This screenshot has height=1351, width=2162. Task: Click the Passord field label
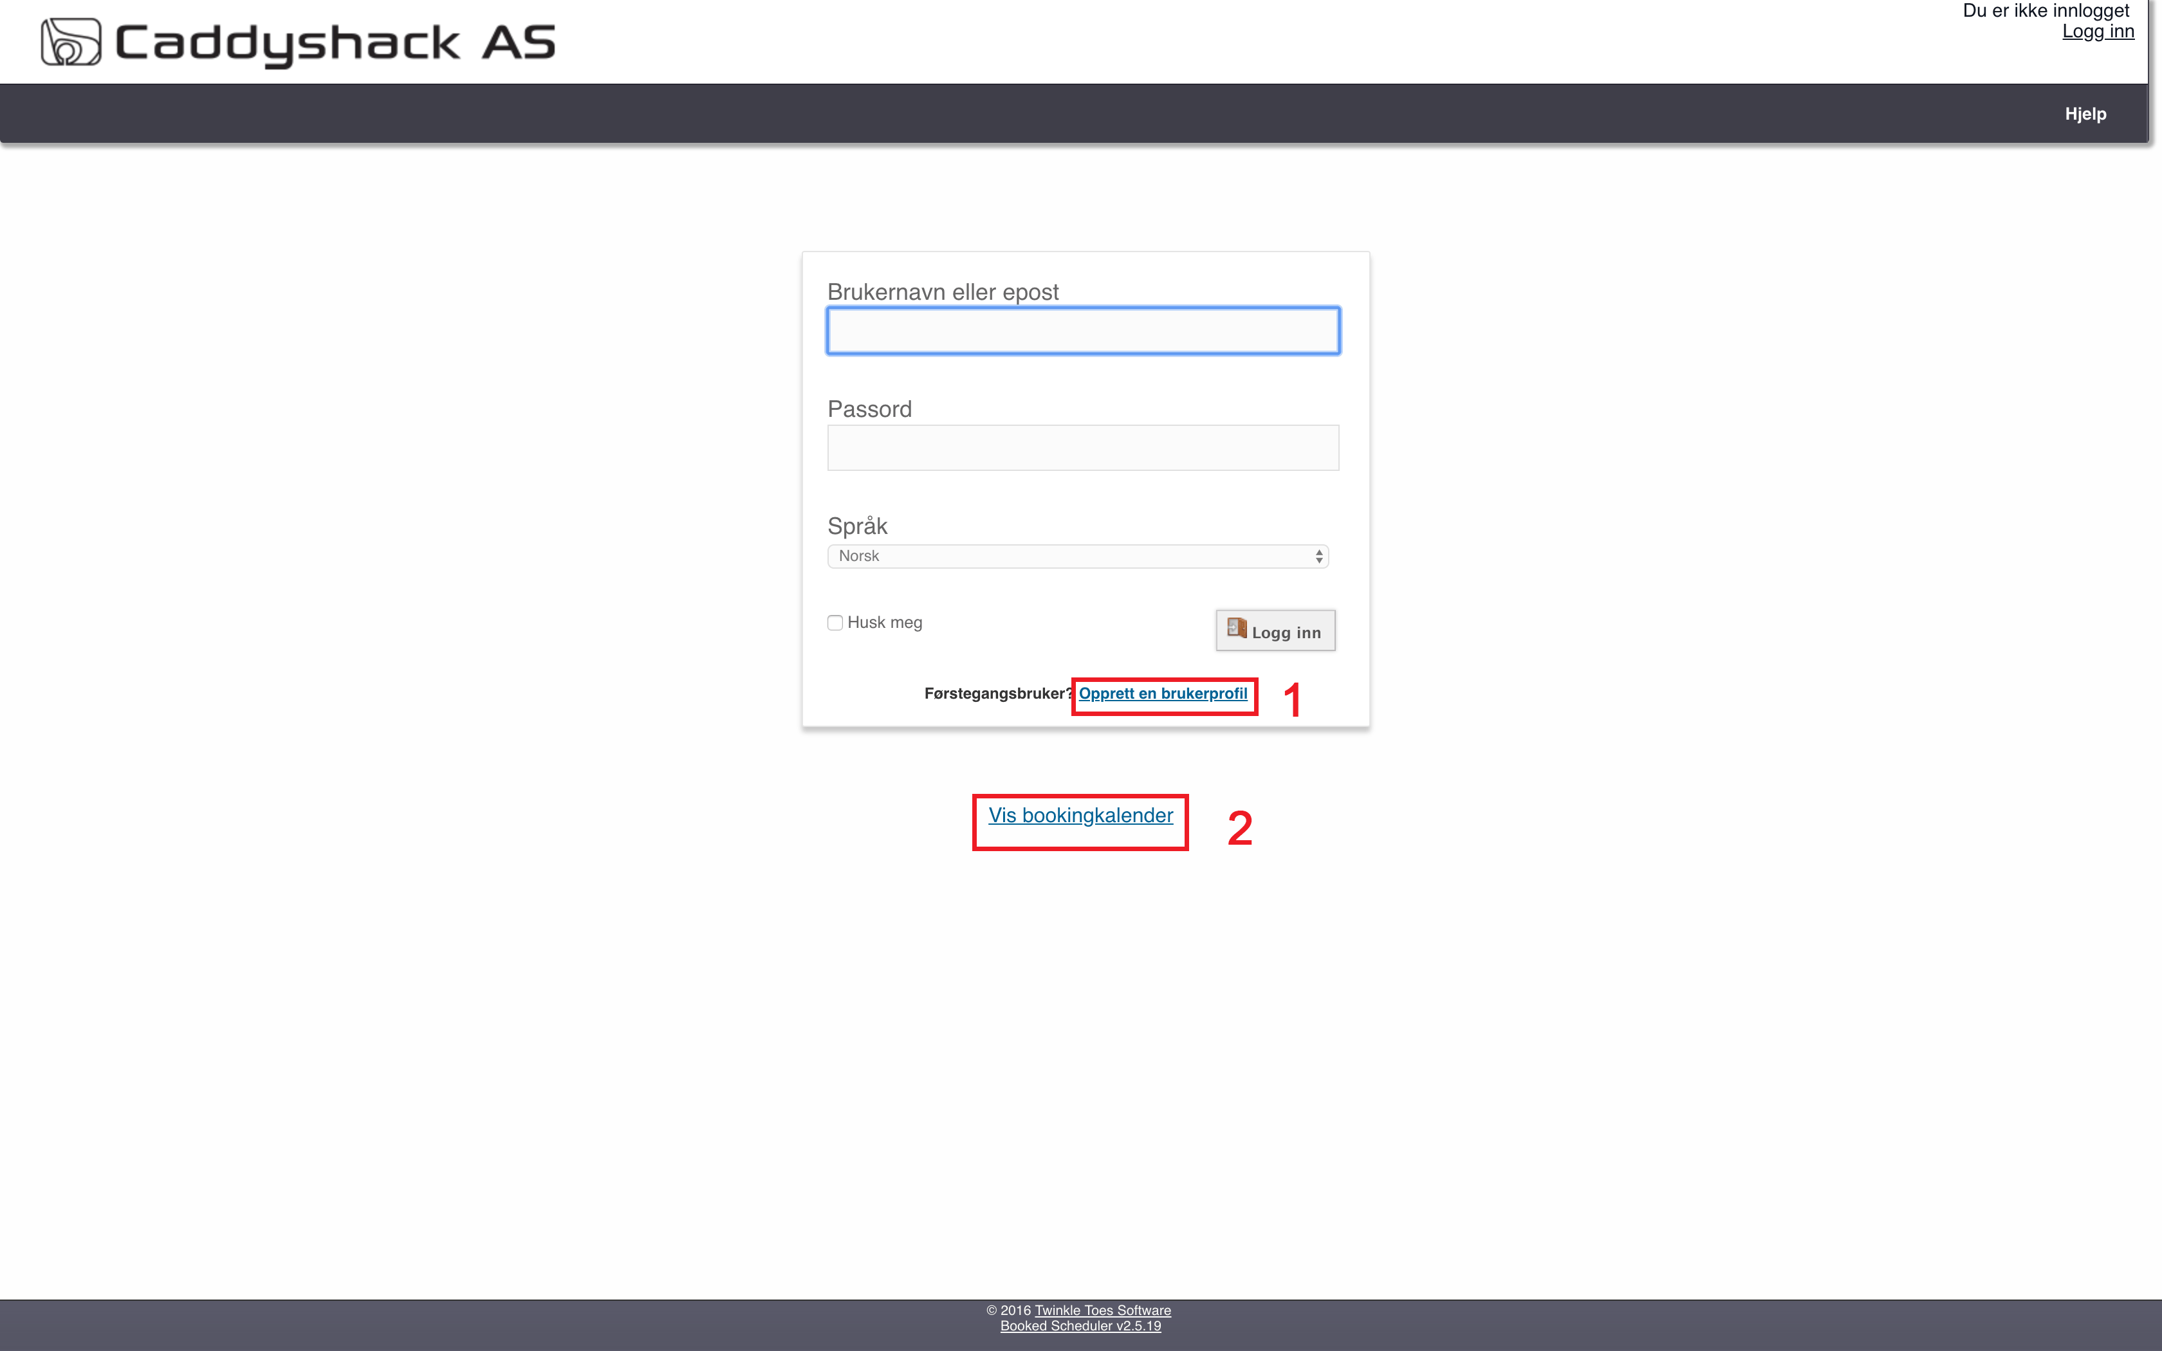click(x=869, y=409)
